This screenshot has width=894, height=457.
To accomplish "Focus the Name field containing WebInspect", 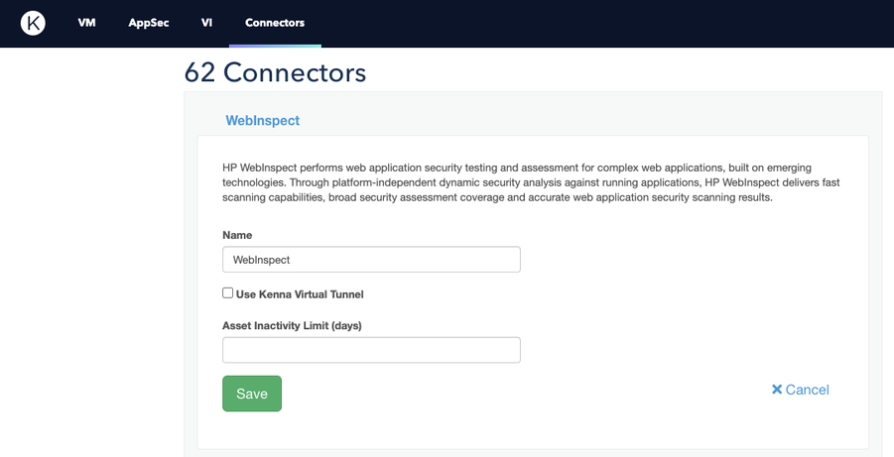I will click(371, 260).
